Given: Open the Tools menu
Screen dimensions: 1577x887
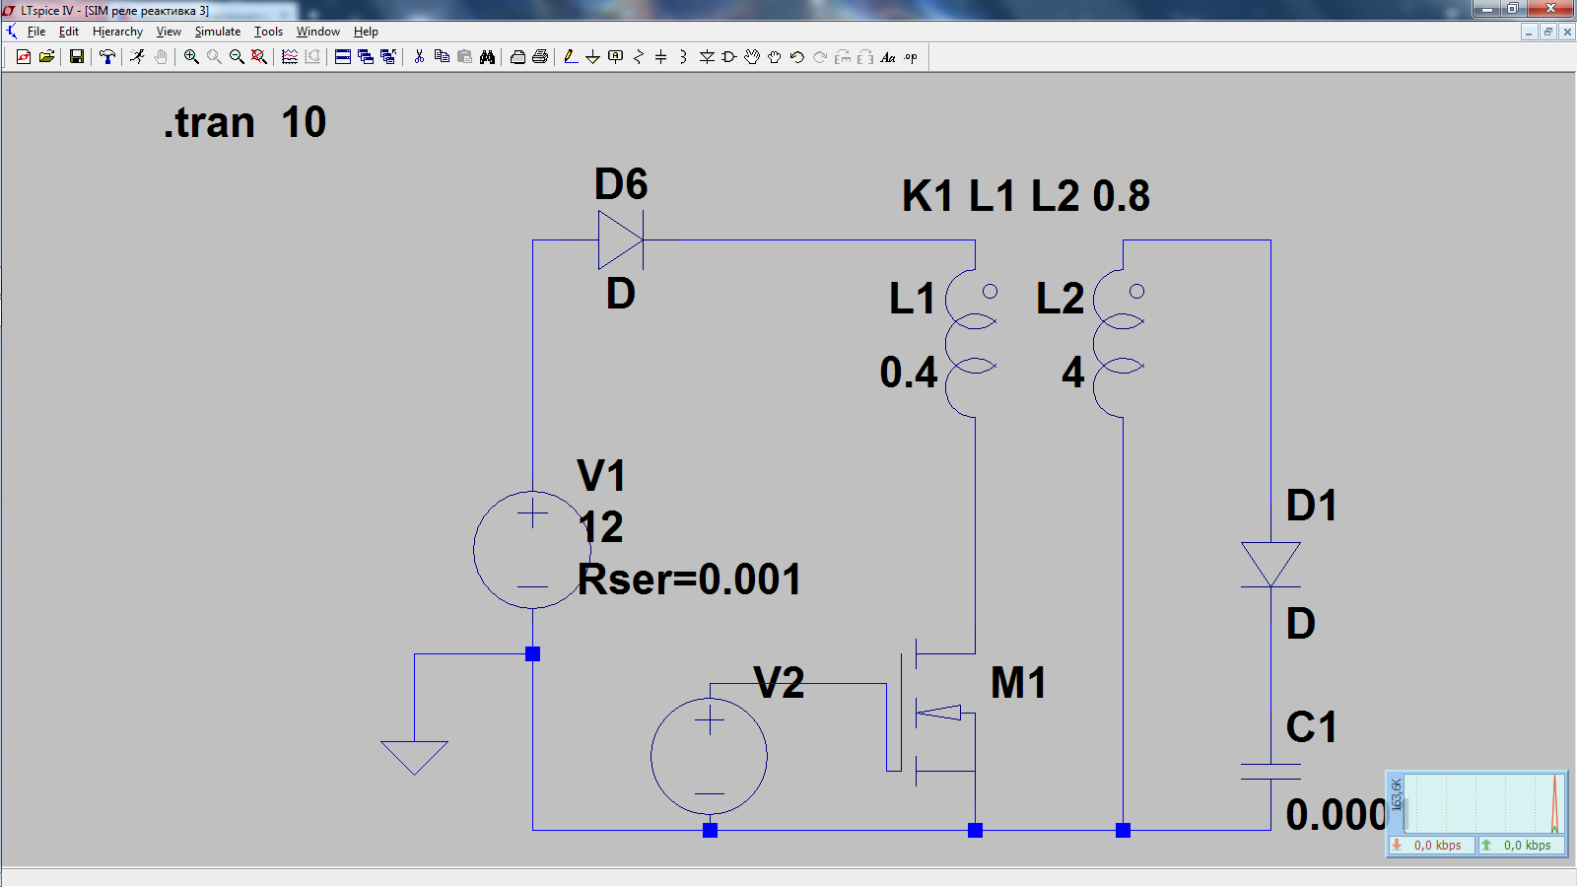Looking at the screenshot, I should click(x=268, y=32).
